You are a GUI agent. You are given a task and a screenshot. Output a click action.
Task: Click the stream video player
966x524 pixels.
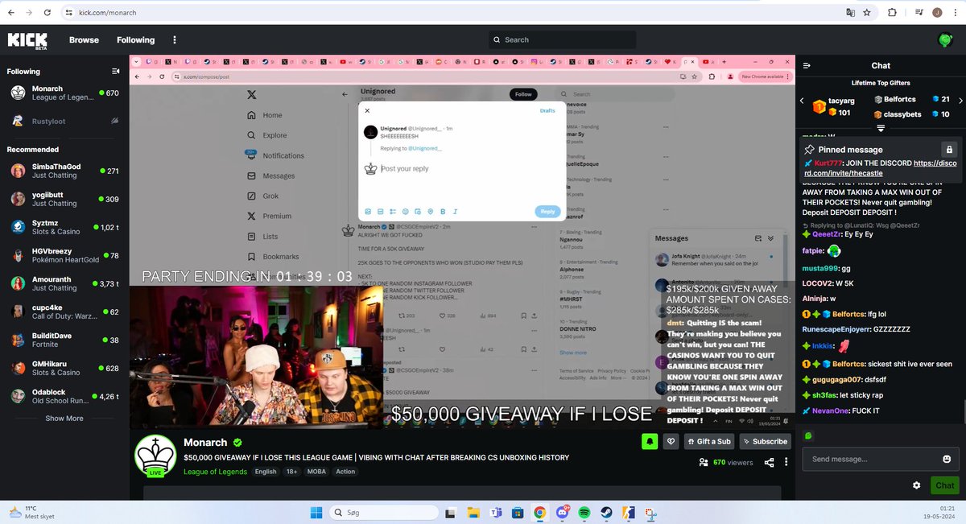[462, 241]
